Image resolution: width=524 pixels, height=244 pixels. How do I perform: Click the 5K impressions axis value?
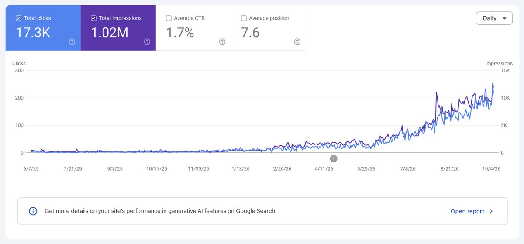point(504,125)
